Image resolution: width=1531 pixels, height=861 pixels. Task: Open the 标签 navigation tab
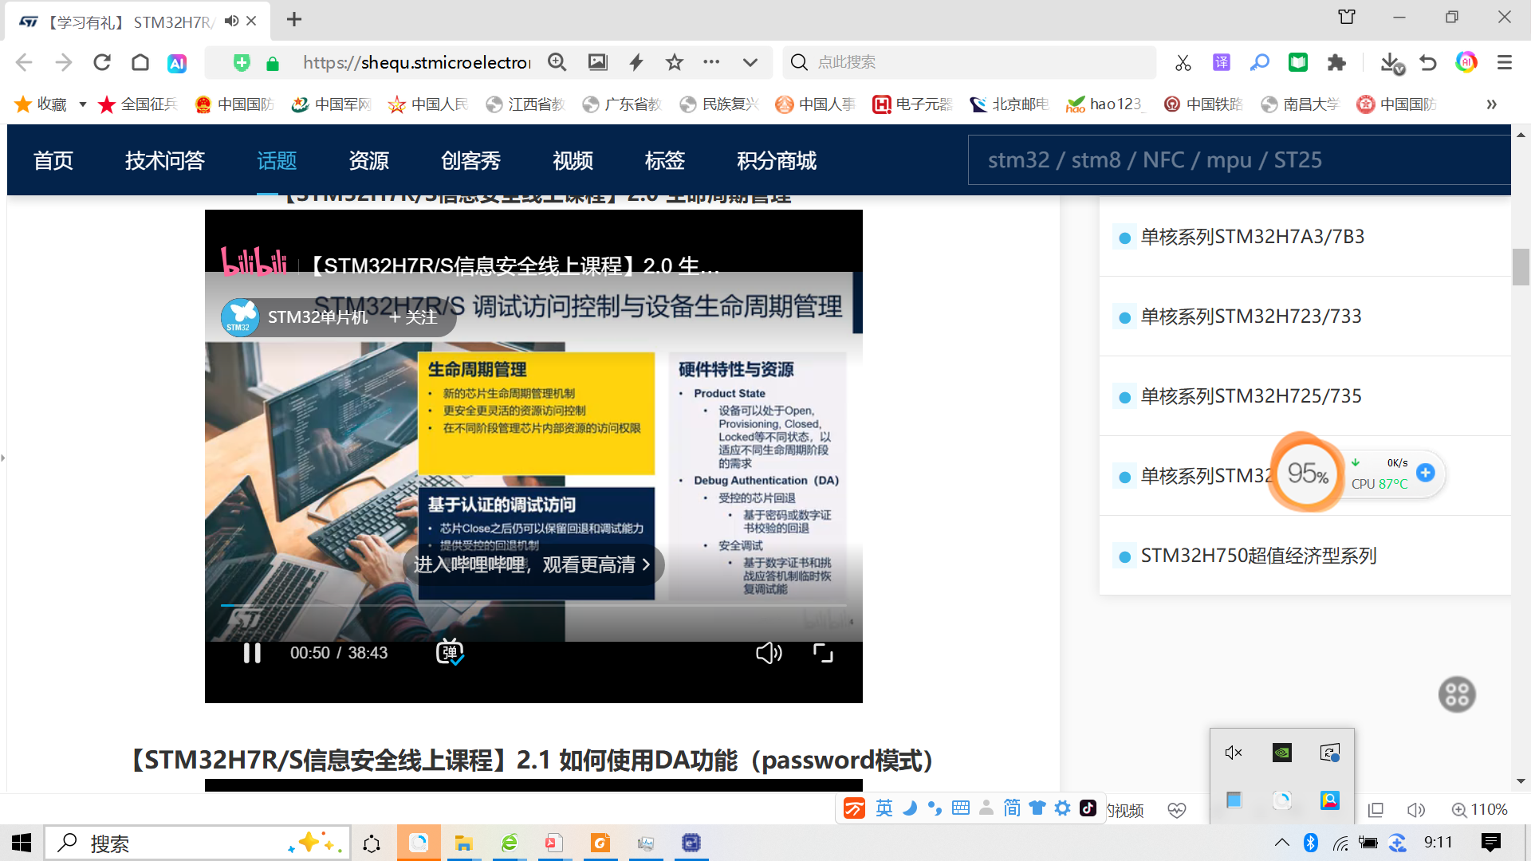click(665, 160)
